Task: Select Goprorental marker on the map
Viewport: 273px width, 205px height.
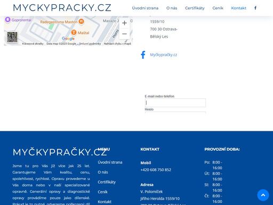Action: (x=7, y=20)
